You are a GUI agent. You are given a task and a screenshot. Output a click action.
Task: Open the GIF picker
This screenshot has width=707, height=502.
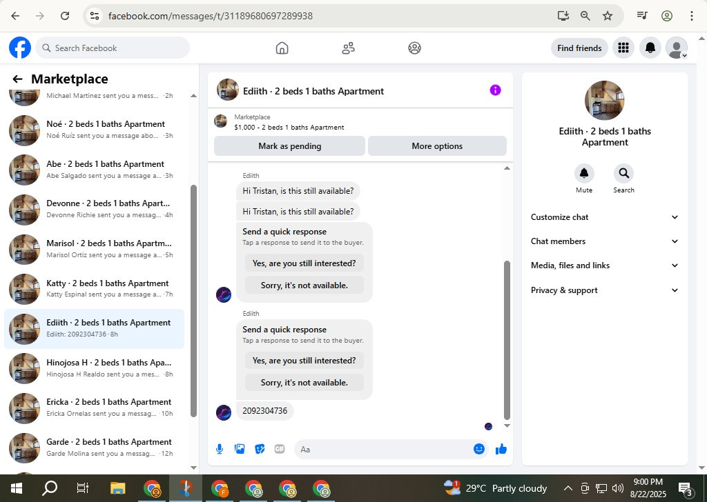point(280,449)
